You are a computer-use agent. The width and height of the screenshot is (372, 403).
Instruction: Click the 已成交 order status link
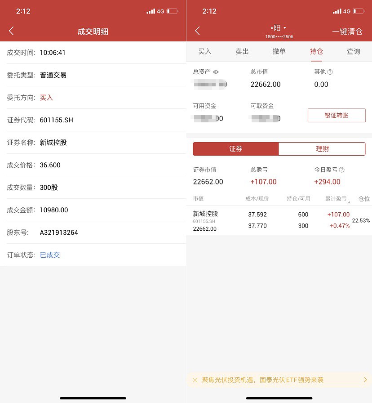point(49,255)
